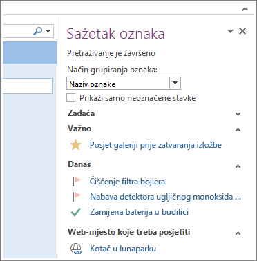Open Posjet galeriji prije zatvaranja izložbe
Viewport: 257px width, 261px height.
[x=155, y=145]
